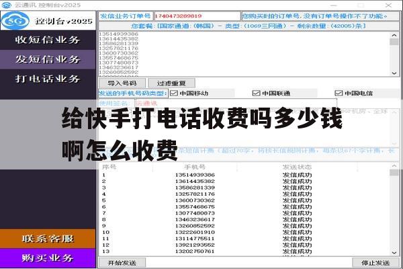Click 手机号 column header
The image size is (403, 269).
(x=195, y=167)
